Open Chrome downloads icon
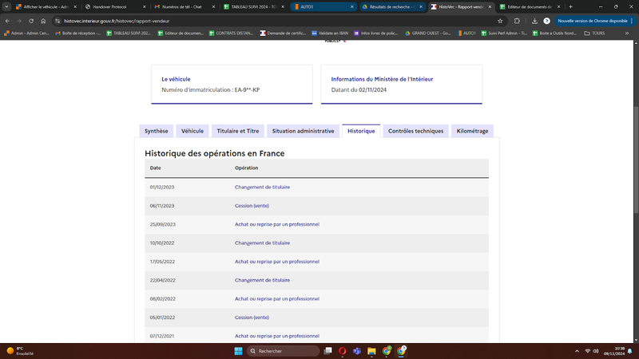The height and width of the screenshot is (359, 639). point(534,21)
